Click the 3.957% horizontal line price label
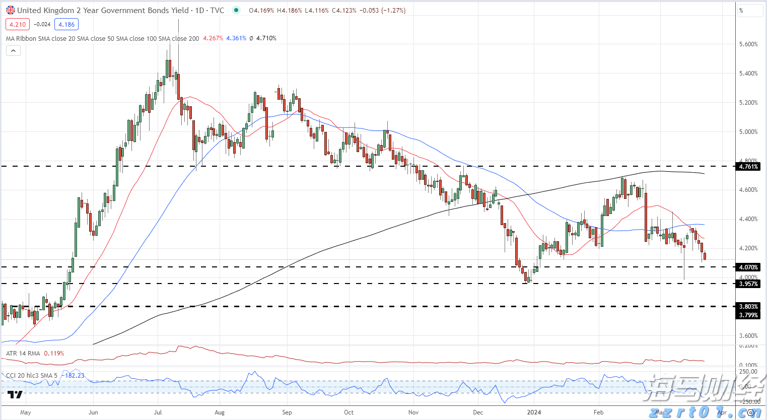The image size is (767, 420). tap(748, 284)
